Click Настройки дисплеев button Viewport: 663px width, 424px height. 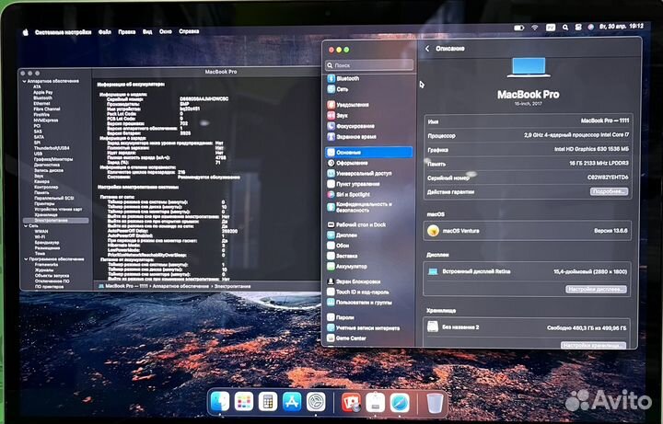(596, 290)
